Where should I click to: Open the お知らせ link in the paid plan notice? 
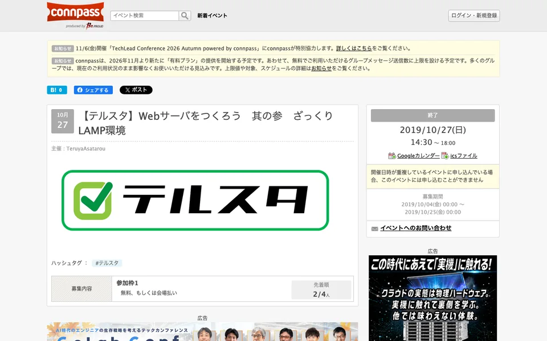coord(321,68)
